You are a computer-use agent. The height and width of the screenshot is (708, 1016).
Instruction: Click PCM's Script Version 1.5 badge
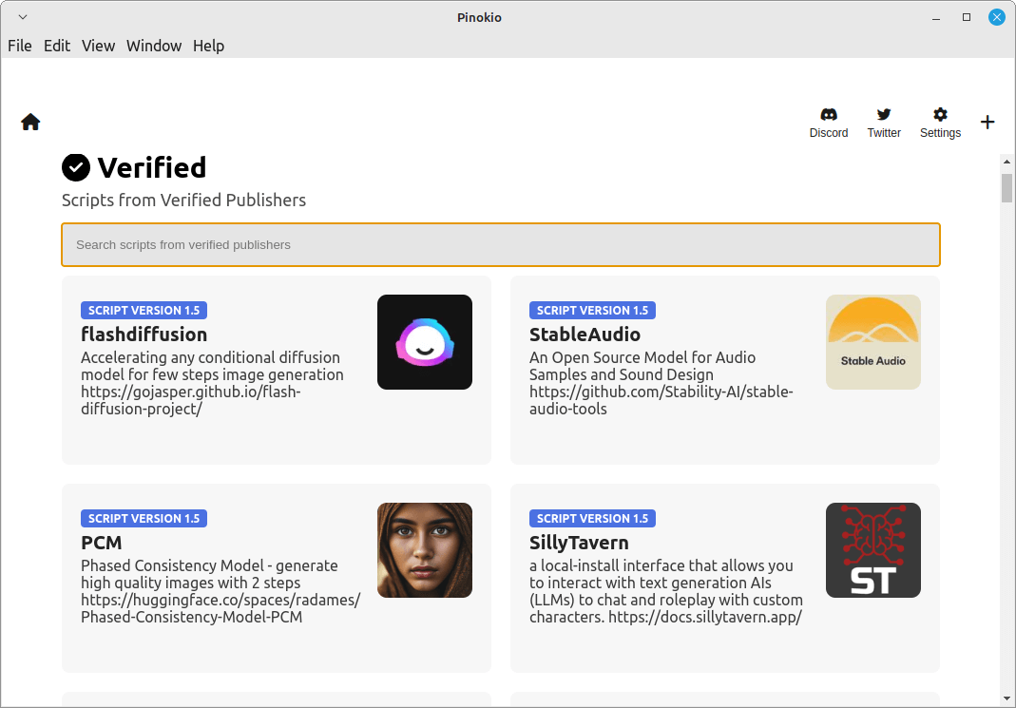point(144,518)
